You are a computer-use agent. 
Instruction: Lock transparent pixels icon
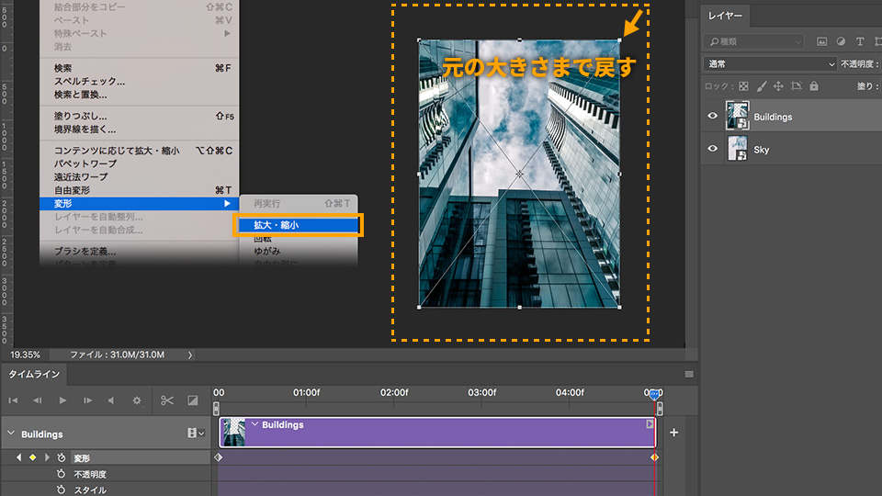tap(743, 86)
